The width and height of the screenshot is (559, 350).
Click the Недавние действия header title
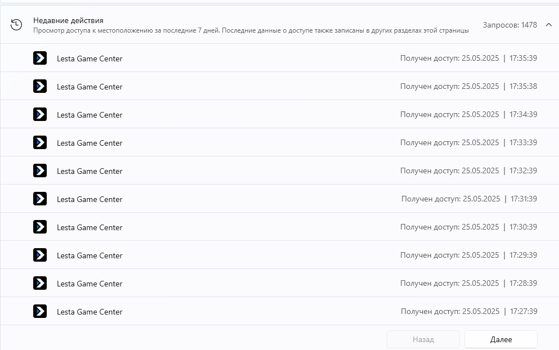point(68,20)
